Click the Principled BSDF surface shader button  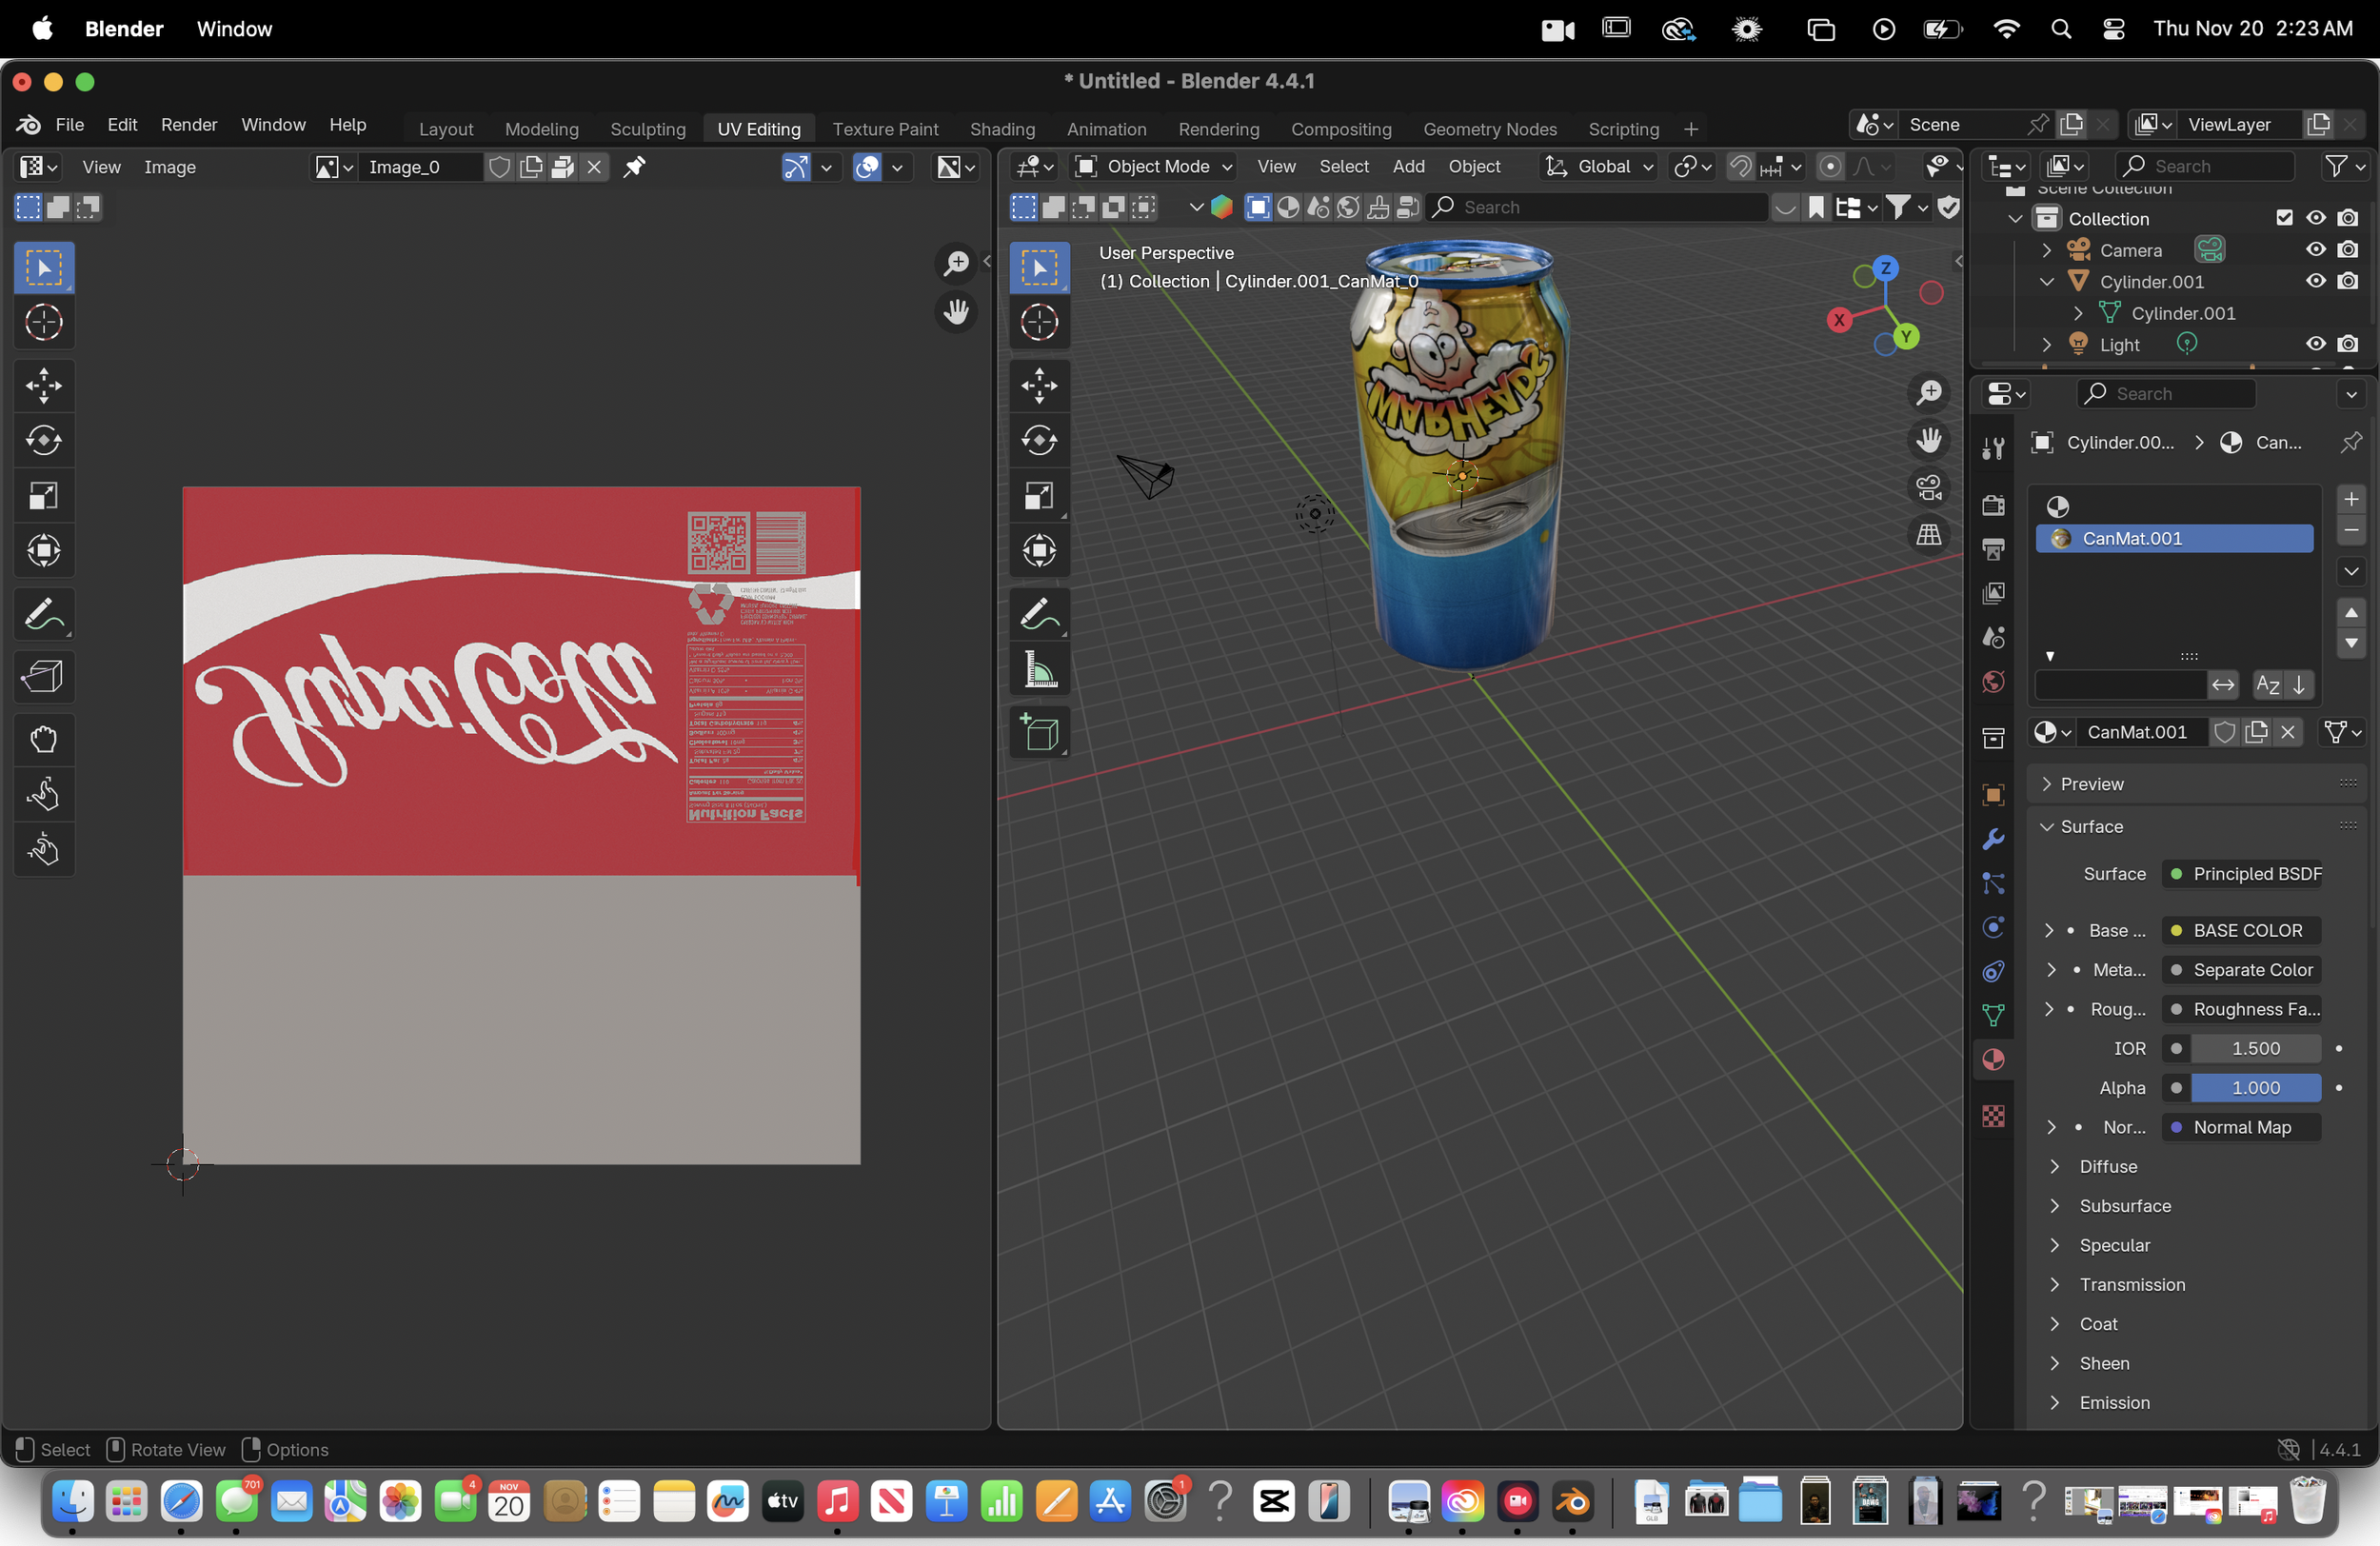pos(2241,873)
